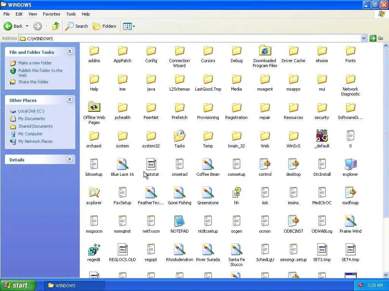Click the red security shield tray icon
This screenshot has height=291, width=389.
361,285
